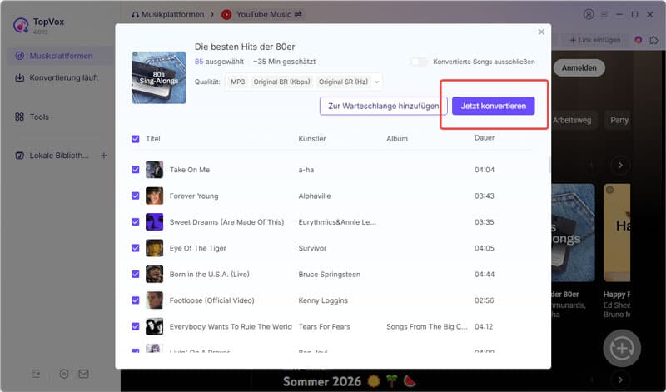Image resolution: width=666 pixels, height=392 pixels.
Task: Click the purple round icon beside Link einfügen
Action: (638, 40)
